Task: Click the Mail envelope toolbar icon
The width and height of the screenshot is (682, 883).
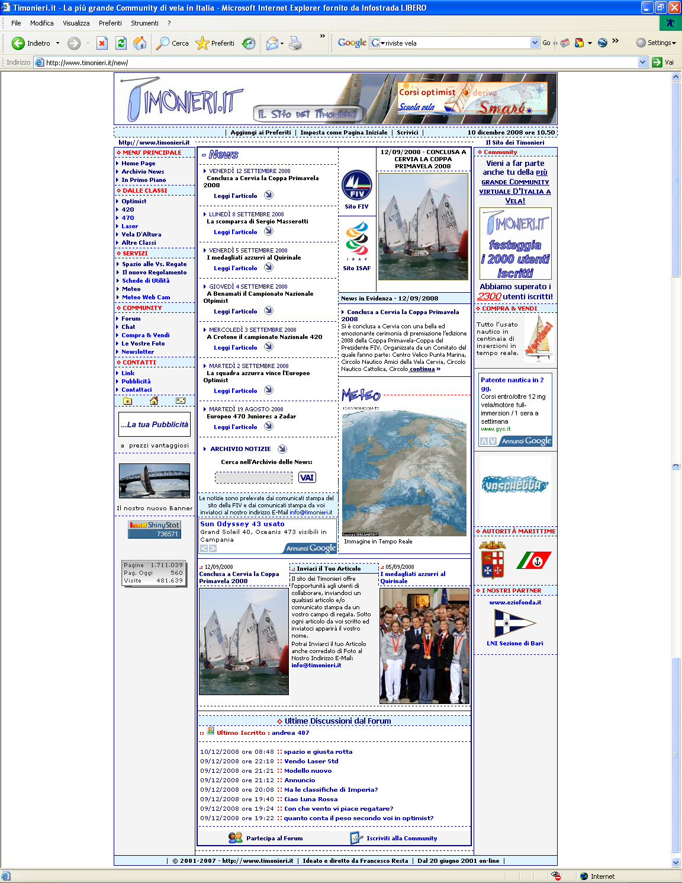Action: (272, 43)
